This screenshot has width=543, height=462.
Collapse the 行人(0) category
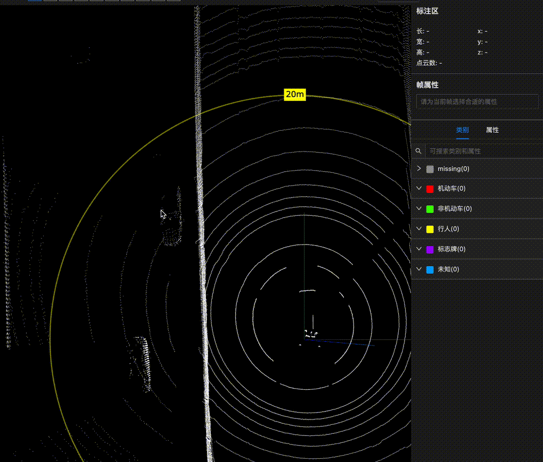(419, 228)
